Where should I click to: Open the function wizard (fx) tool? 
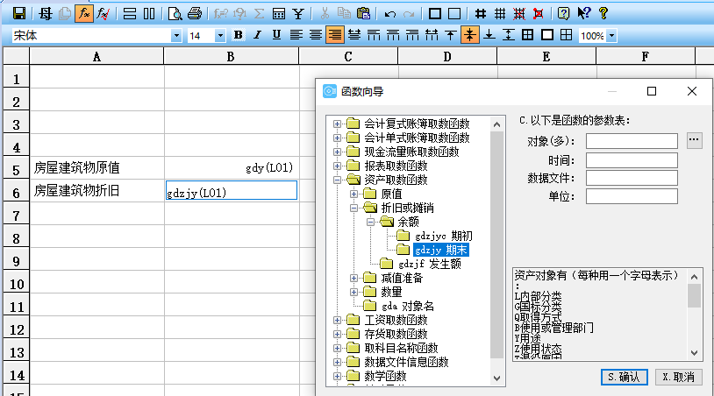coord(84,13)
